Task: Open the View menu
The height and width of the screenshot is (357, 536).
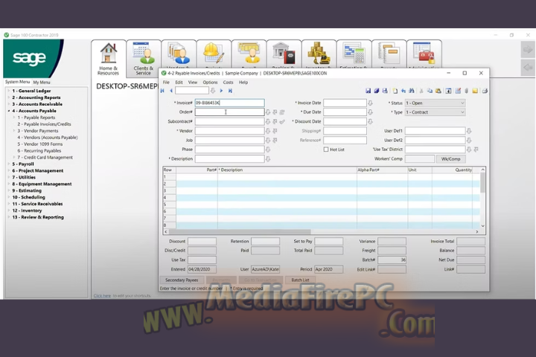Action: (193, 83)
